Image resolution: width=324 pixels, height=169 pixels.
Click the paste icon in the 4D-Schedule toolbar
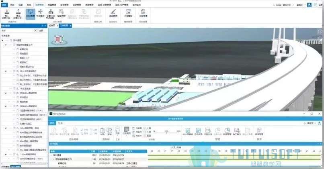point(103,130)
